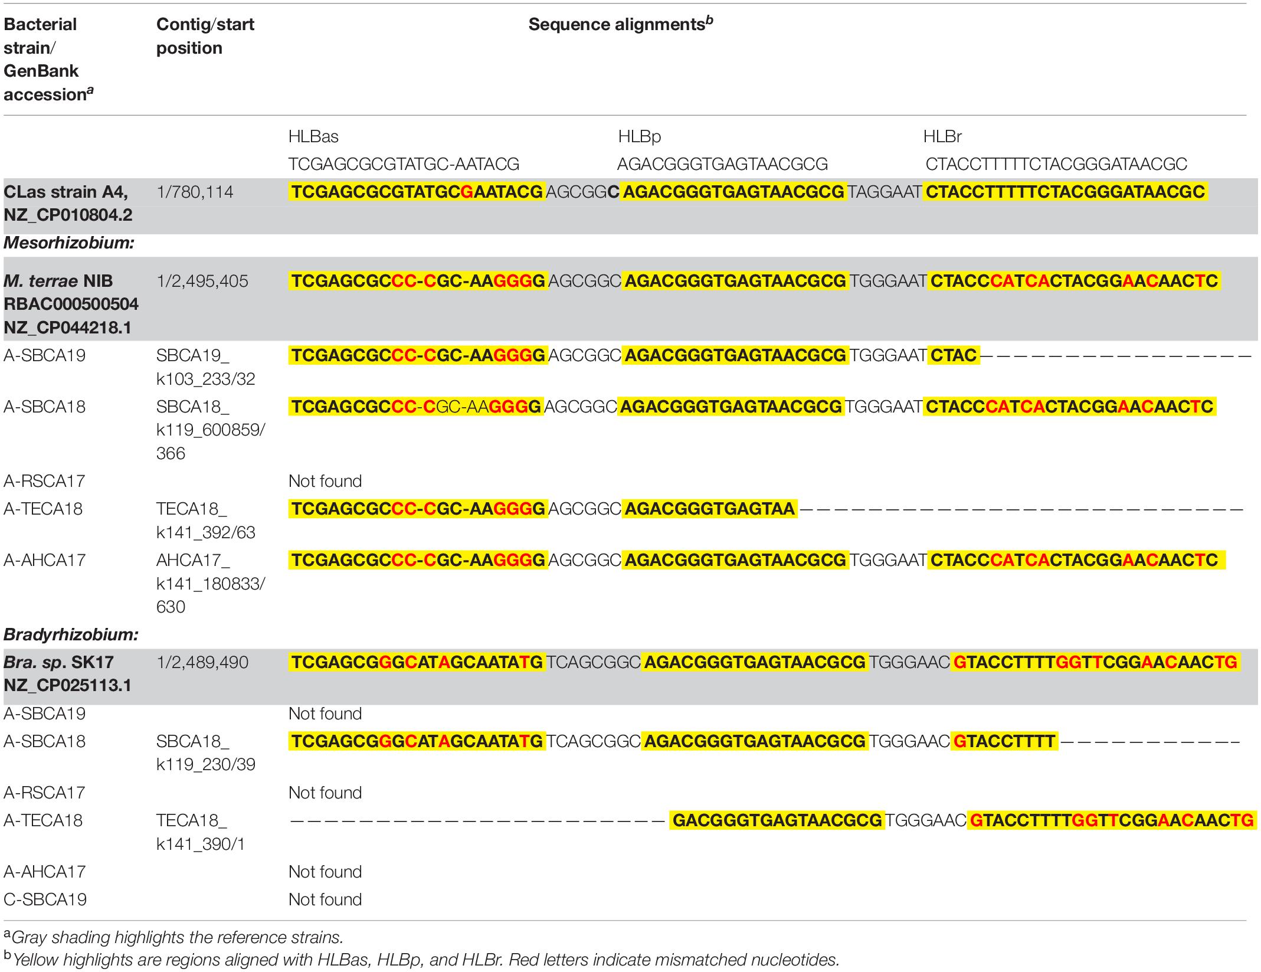Image resolution: width=1261 pixels, height=972 pixels.
Task: Click the 'Sequence alignments' column header
Action: click(x=621, y=24)
